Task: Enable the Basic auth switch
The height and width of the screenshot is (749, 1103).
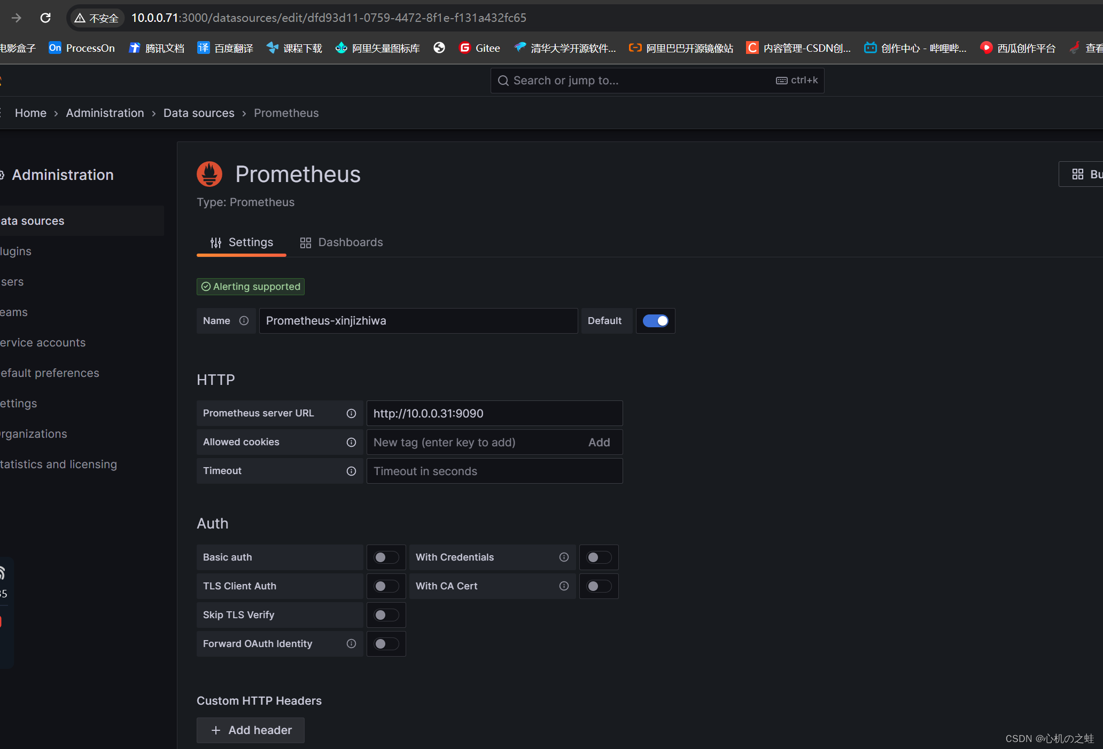Action: [386, 557]
